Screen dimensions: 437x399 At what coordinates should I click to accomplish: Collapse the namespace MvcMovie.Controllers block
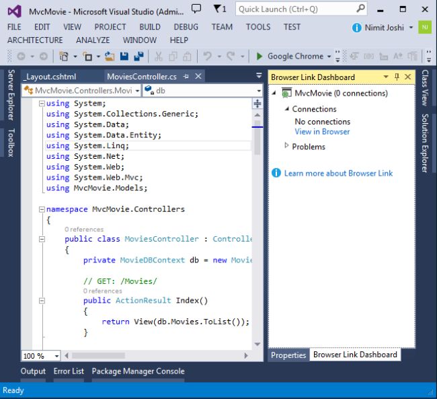click(42, 209)
